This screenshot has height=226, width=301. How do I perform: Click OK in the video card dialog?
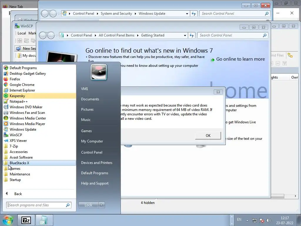coord(208,135)
